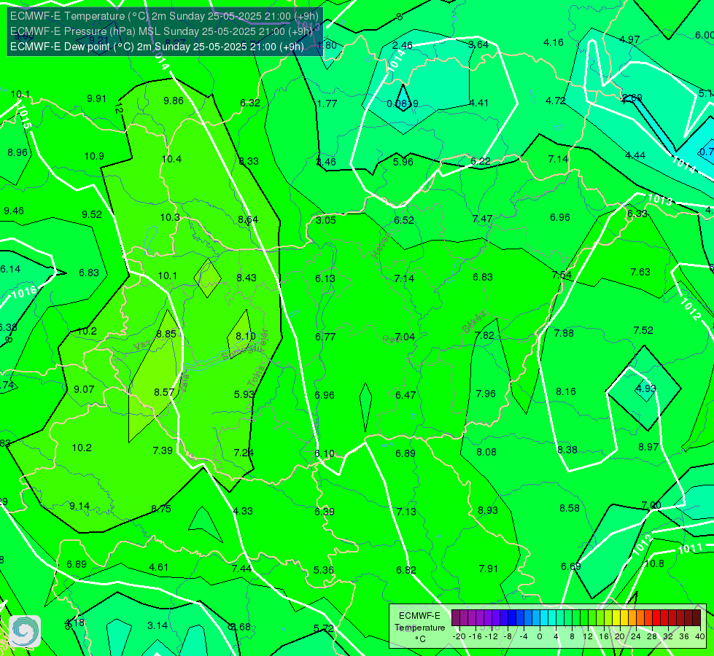Screen dimensions: 714x656
Task: Click the 6.77 dew point value
Action: click(325, 337)
